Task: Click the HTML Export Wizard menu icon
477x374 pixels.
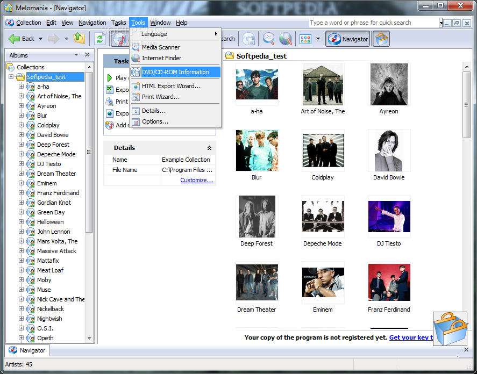Action: pyautogui.click(x=136, y=86)
